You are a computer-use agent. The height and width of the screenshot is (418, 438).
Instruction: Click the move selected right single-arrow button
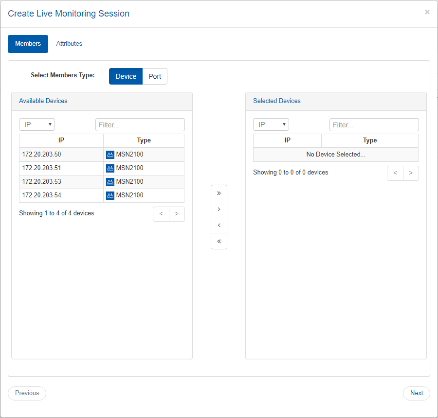(x=219, y=209)
